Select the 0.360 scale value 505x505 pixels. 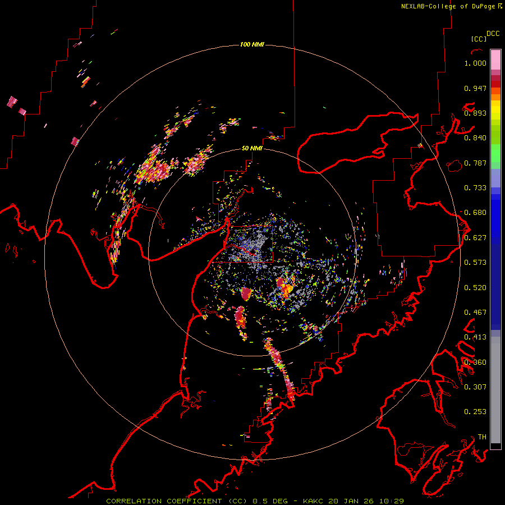pyautogui.click(x=475, y=362)
